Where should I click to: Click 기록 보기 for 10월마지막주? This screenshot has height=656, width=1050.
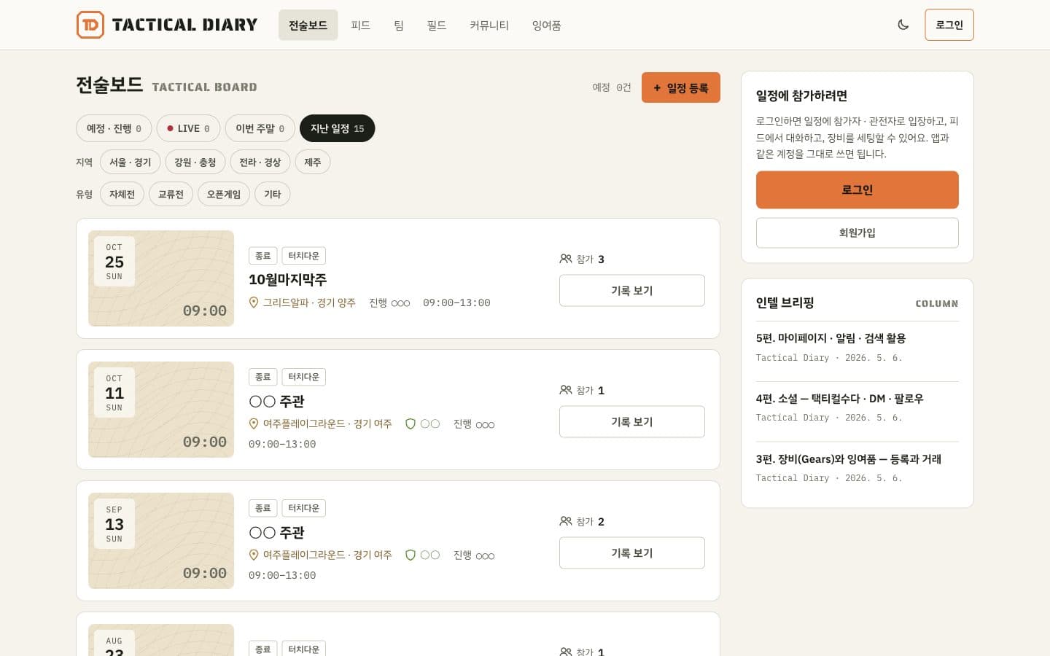[632, 290]
